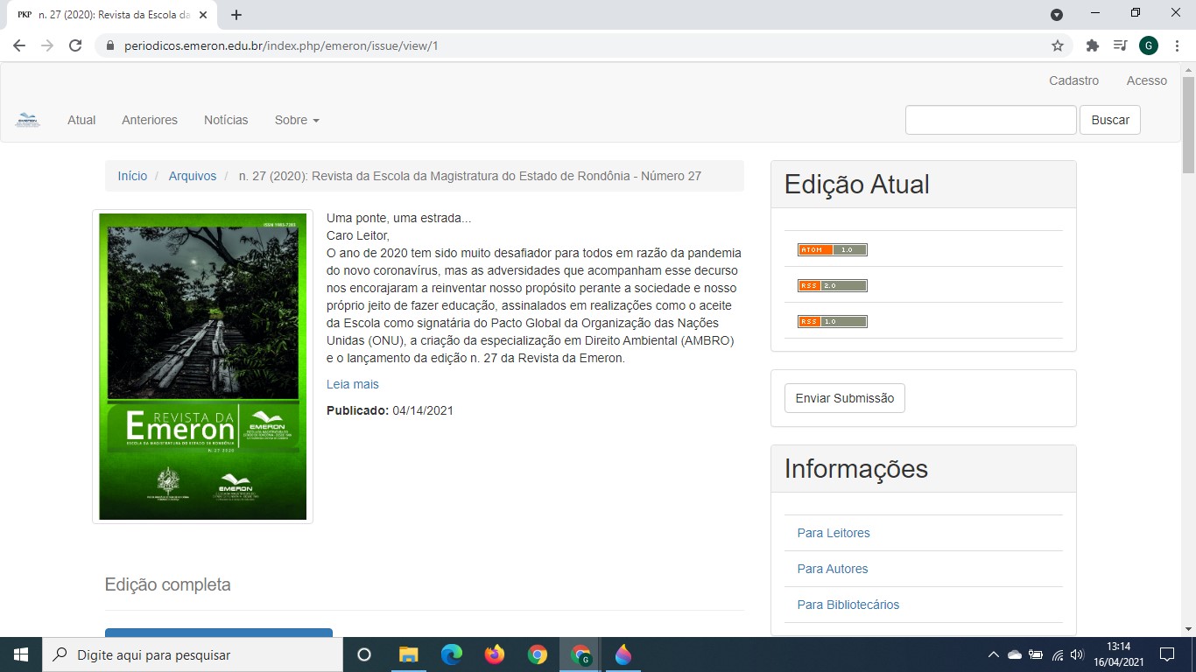Open File Explorer from taskbar
The height and width of the screenshot is (672, 1196).
(x=409, y=654)
